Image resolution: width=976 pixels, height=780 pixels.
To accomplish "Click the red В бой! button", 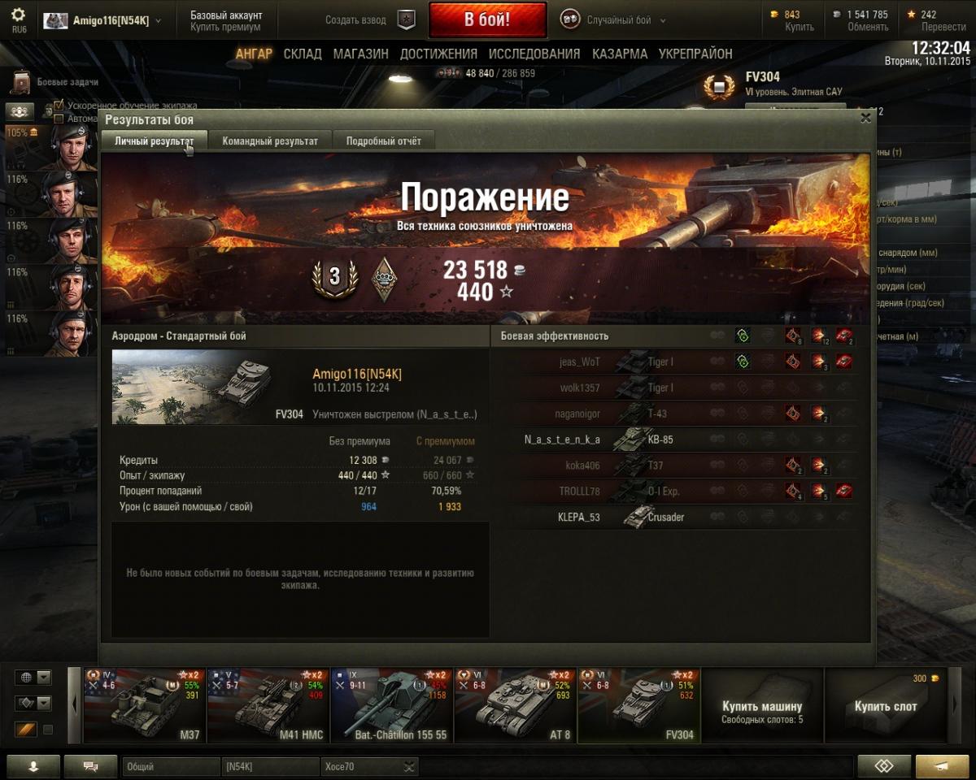I will point(487,19).
